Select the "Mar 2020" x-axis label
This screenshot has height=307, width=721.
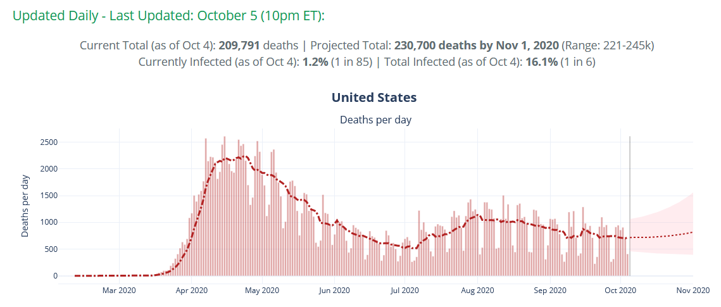tap(119, 291)
